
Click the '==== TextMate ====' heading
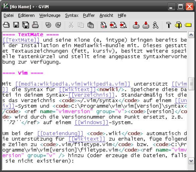31,34
